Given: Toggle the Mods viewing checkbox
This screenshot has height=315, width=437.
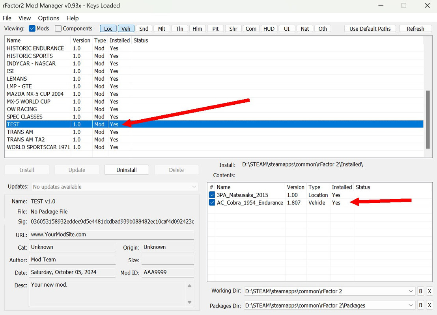Looking at the screenshot, I should point(32,29).
